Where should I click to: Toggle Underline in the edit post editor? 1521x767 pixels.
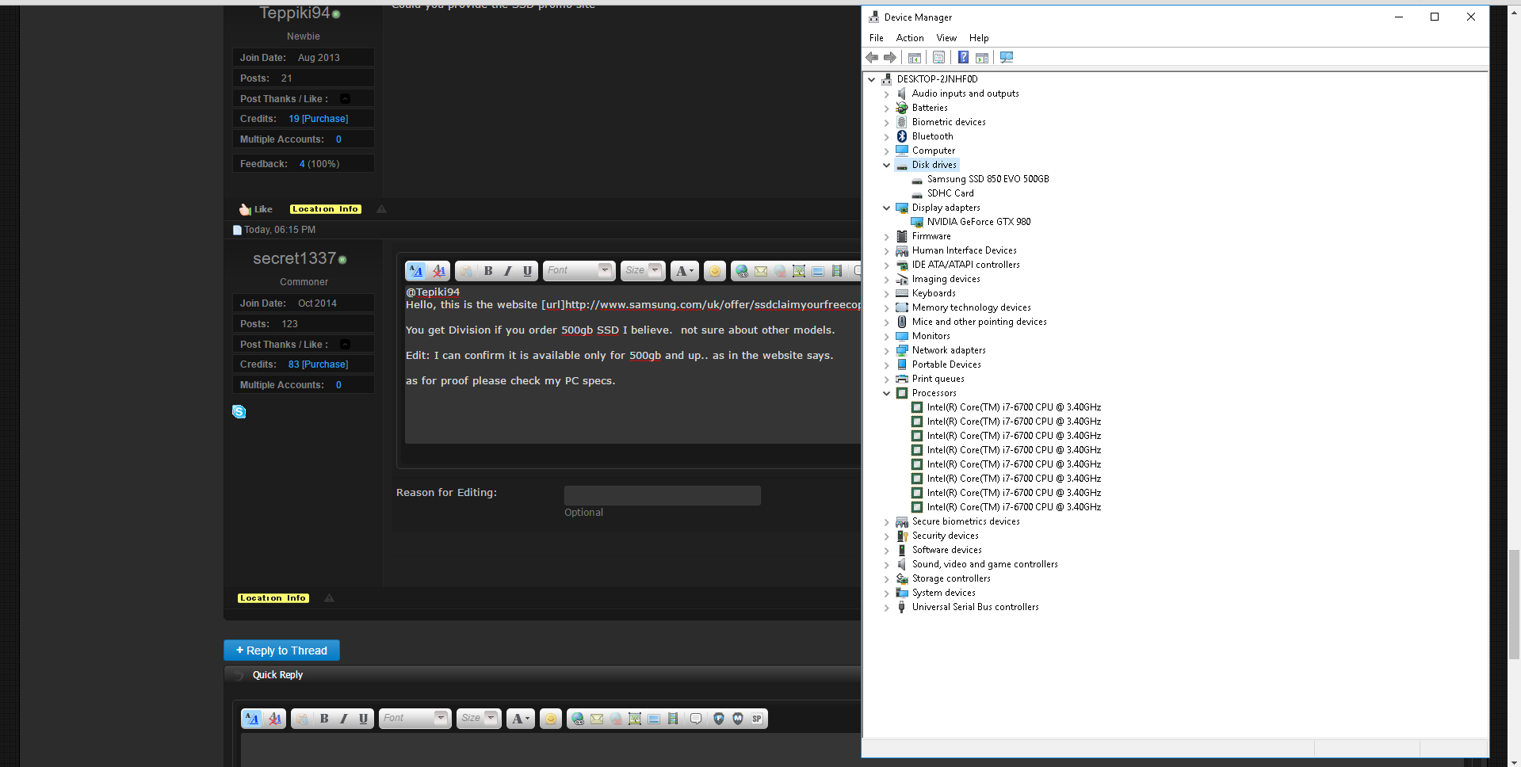point(528,271)
